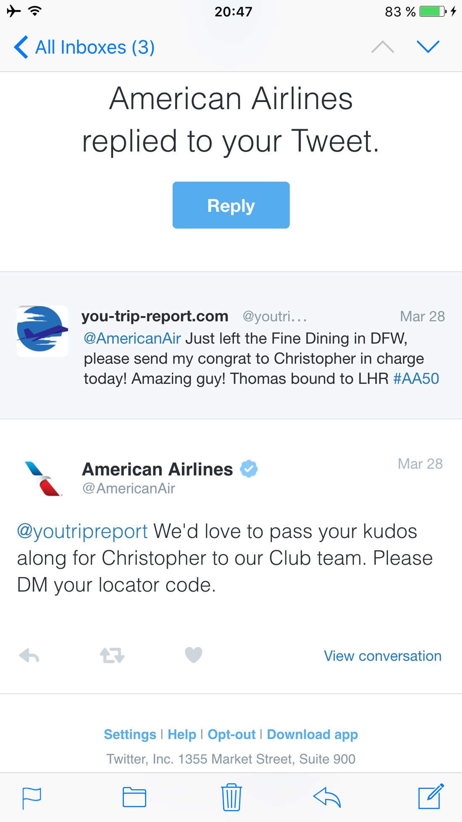Screen dimensions: 462x822
Task: Go to the next message with down arrow
Action: [x=428, y=47]
